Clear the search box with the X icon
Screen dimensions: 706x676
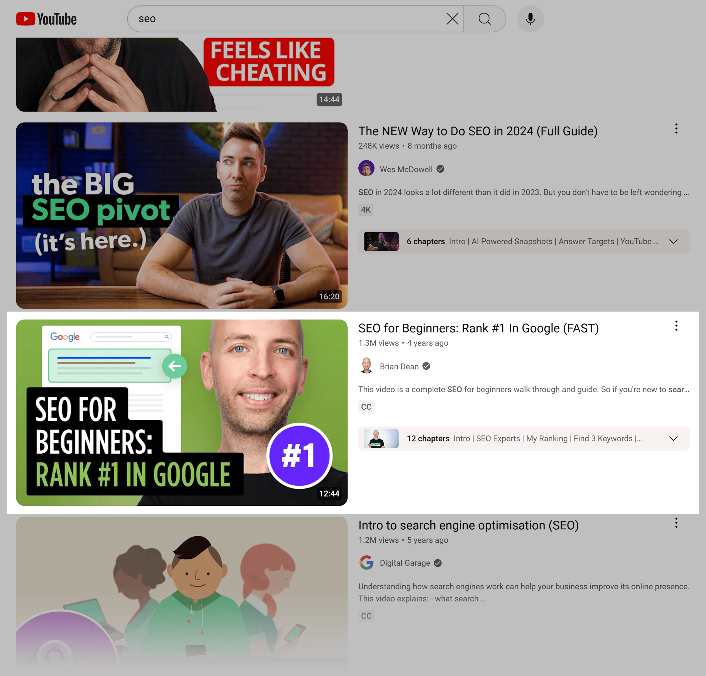point(452,19)
